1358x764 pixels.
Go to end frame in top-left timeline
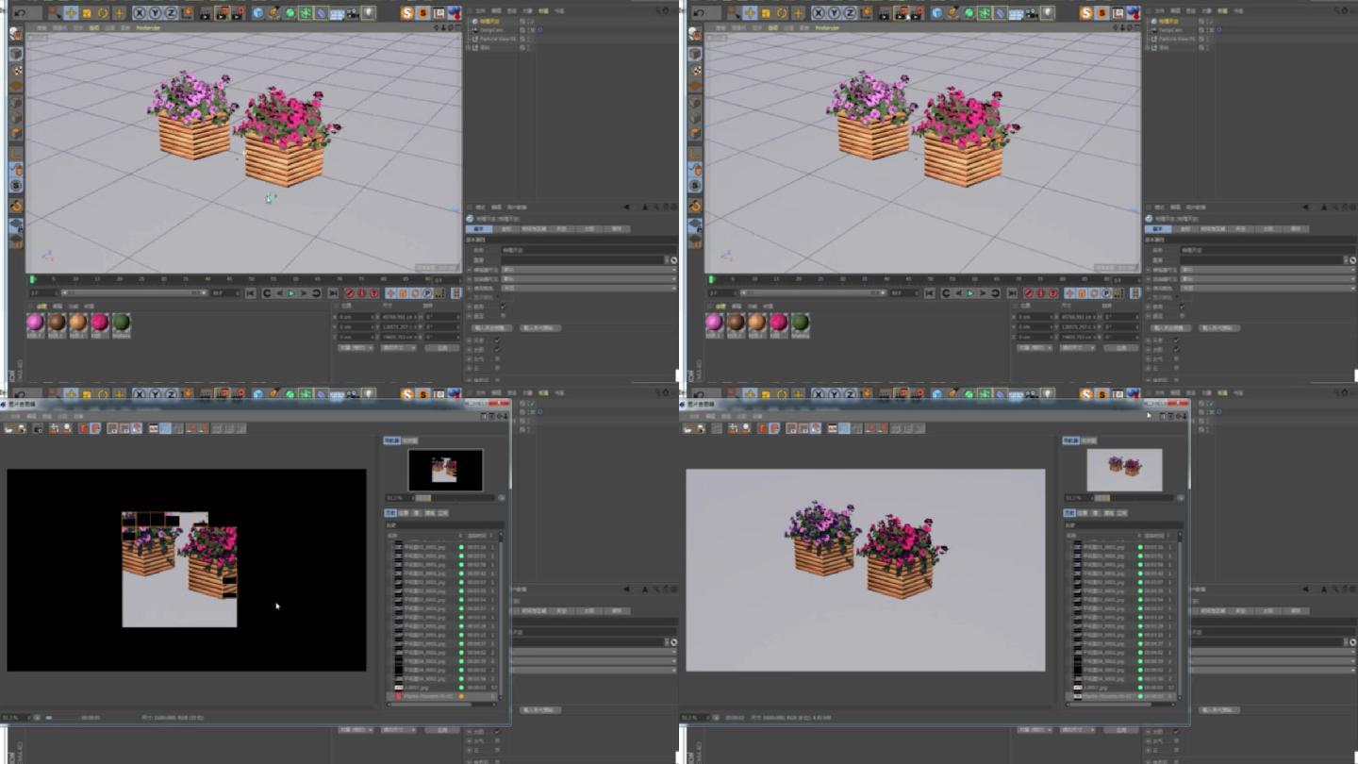(333, 293)
